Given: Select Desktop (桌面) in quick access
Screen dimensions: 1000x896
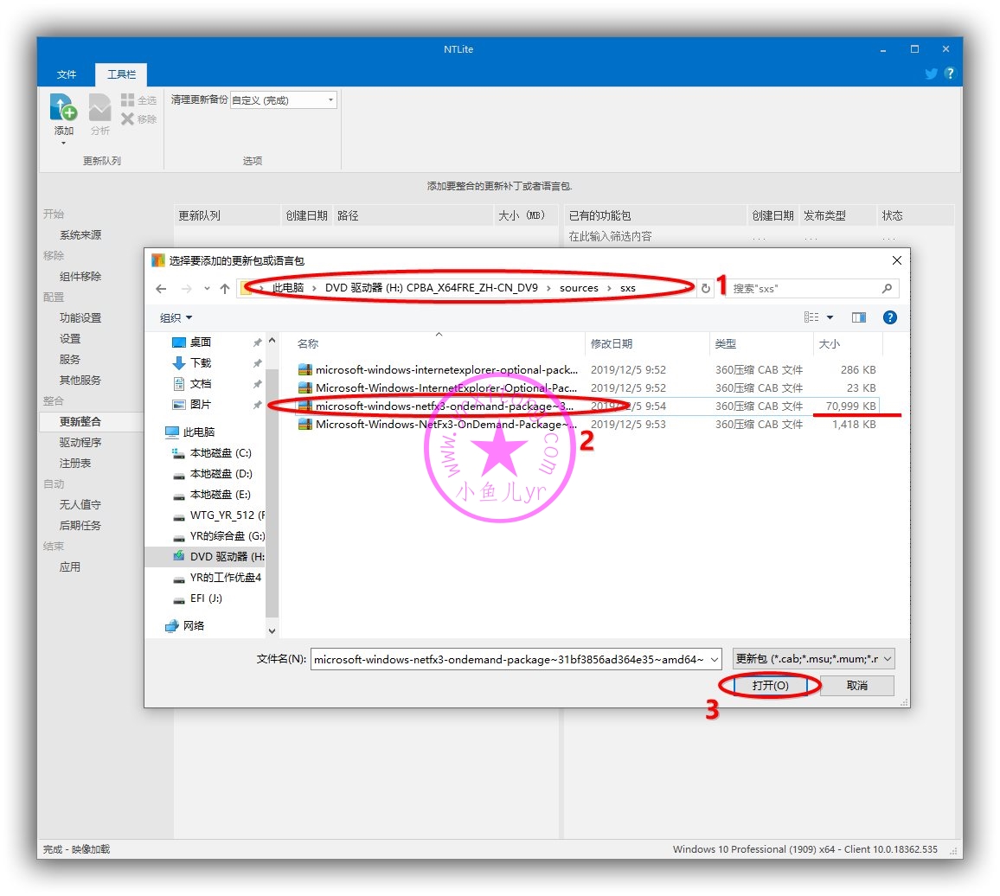Looking at the screenshot, I should pos(200,342).
